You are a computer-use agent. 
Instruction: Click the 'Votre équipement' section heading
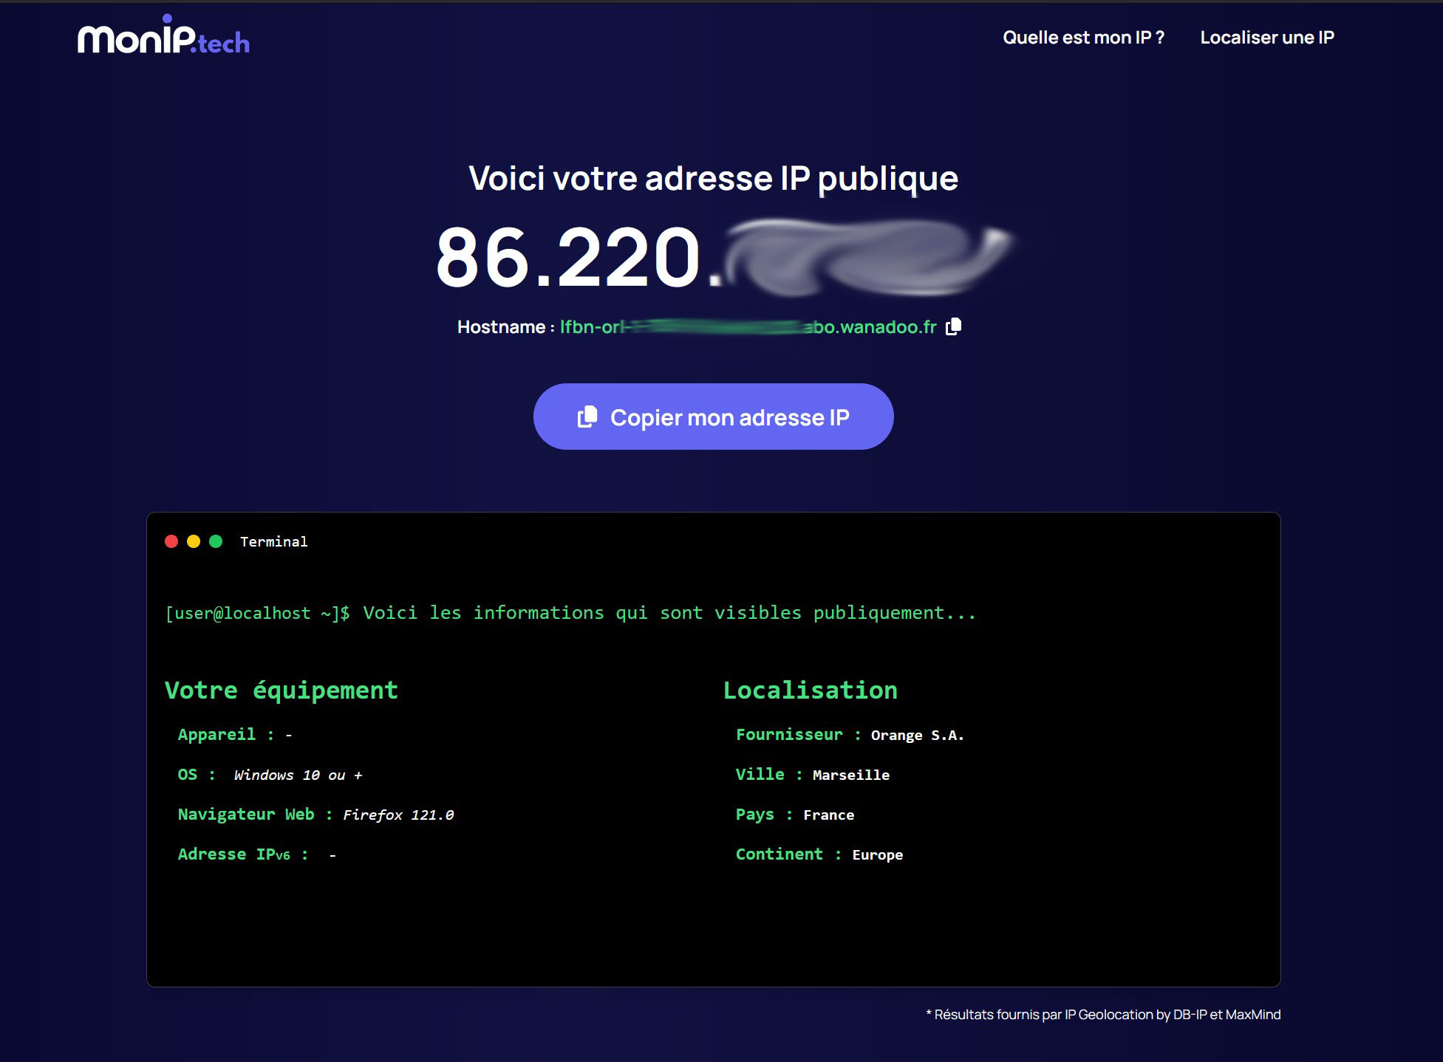[x=281, y=690]
